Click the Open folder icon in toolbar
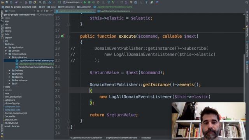Viewport: 249px width, 140px height. [2, 2]
